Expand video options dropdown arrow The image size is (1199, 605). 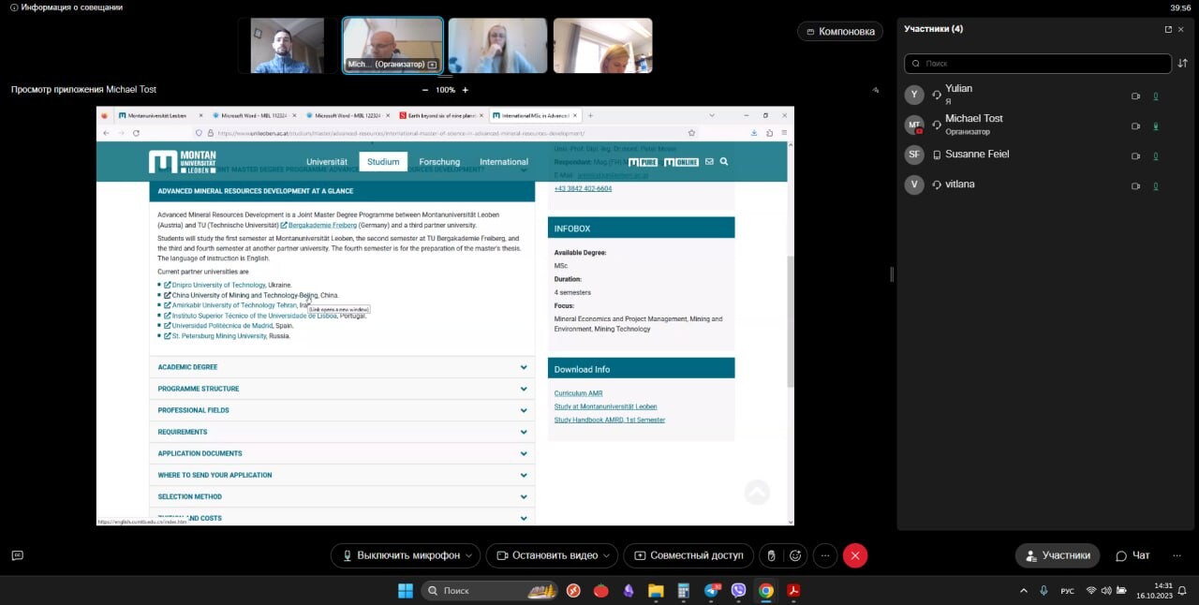pyautogui.click(x=607, y=555)
